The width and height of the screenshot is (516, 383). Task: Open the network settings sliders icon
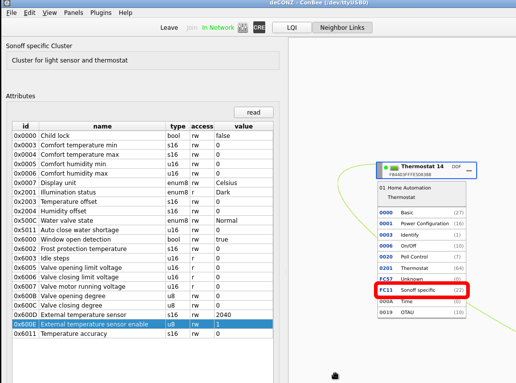(x=242, y=28)
